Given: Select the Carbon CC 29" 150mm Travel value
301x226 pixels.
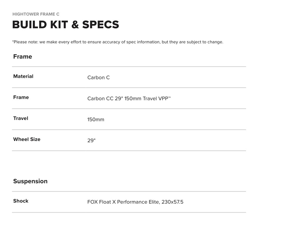Looking at the screenshot, I should click(x=127, y=99).
